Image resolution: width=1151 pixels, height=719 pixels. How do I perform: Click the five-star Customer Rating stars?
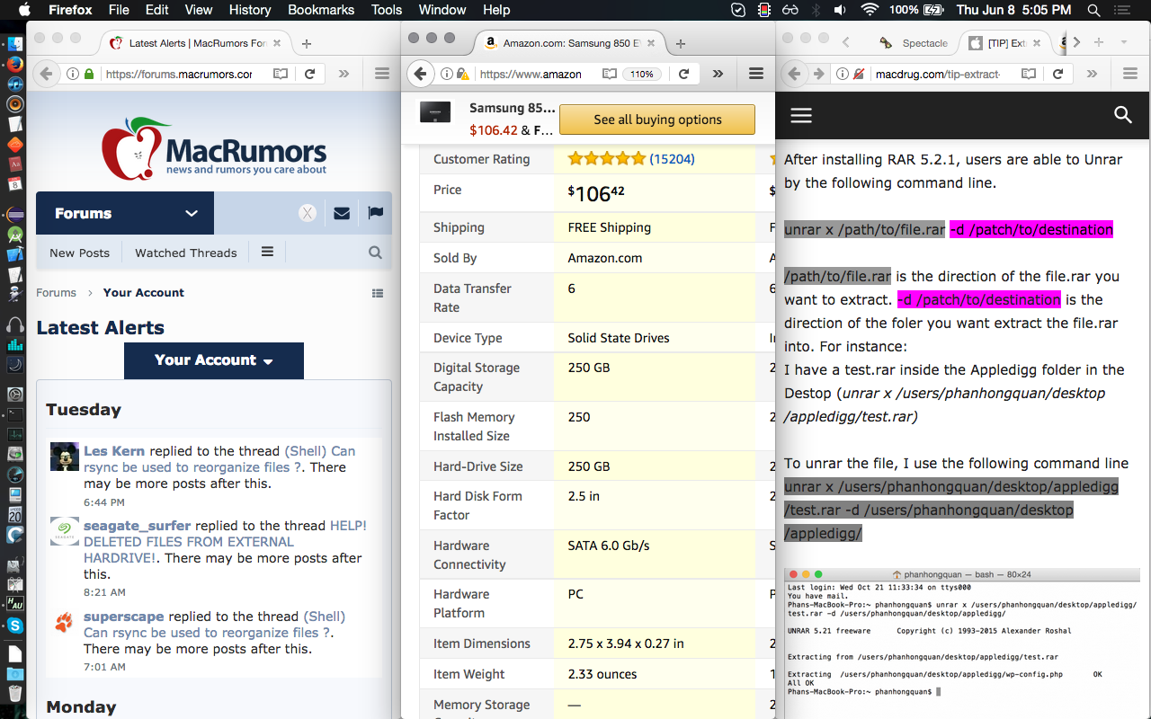click(x=606, y=159)
